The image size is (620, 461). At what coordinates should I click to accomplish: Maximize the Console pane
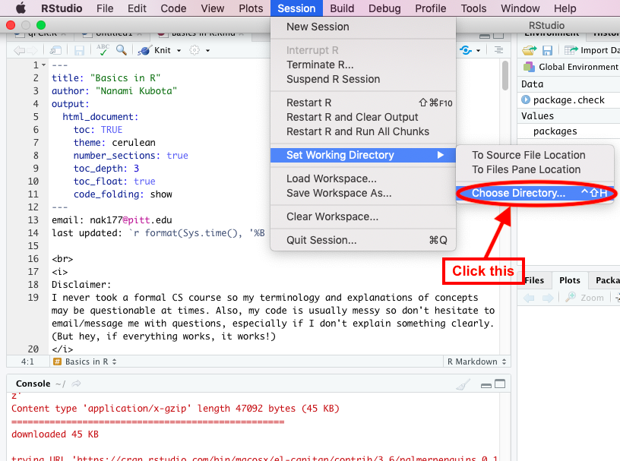coord(500,384)
